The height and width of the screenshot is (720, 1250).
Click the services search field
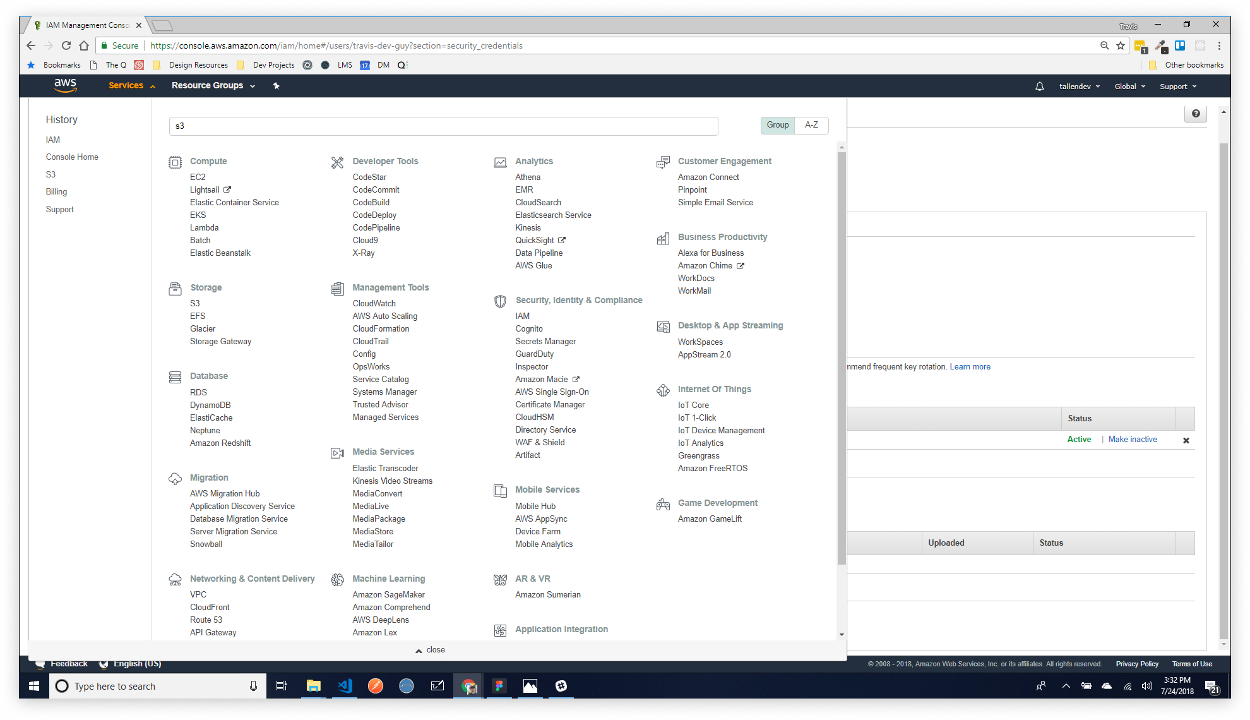tap(443, 126)
